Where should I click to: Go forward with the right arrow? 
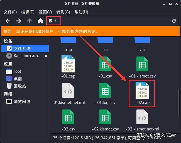18,21
